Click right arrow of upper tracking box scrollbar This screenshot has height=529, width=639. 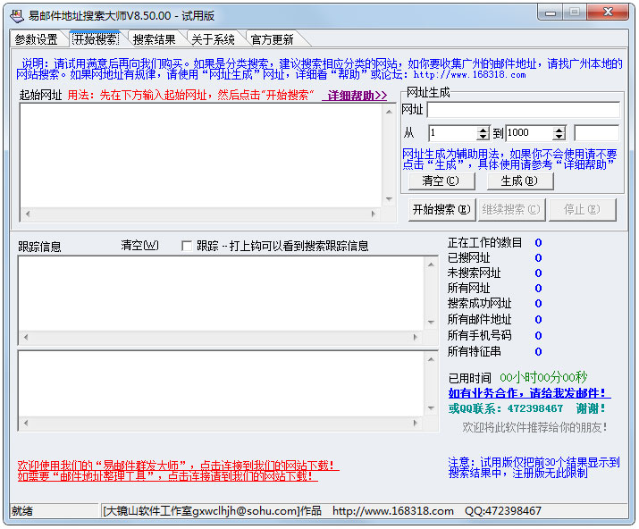[416, 337]
